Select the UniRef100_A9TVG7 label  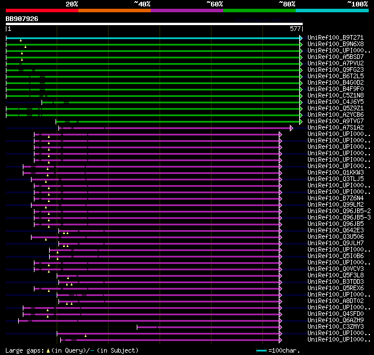(335, 121)
